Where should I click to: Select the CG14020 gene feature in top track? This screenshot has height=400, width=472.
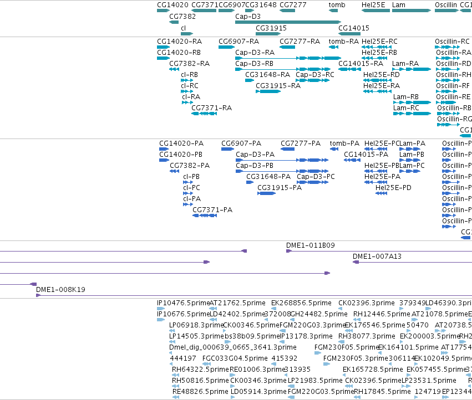point(164,11)
